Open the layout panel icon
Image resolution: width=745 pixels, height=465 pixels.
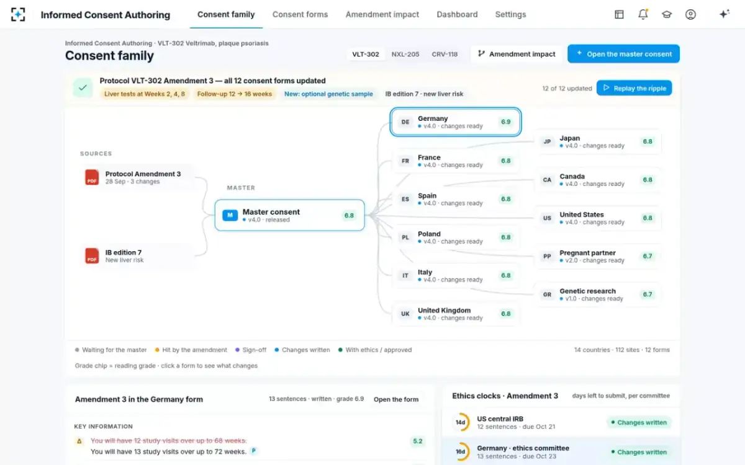click(x=619, y=14)
